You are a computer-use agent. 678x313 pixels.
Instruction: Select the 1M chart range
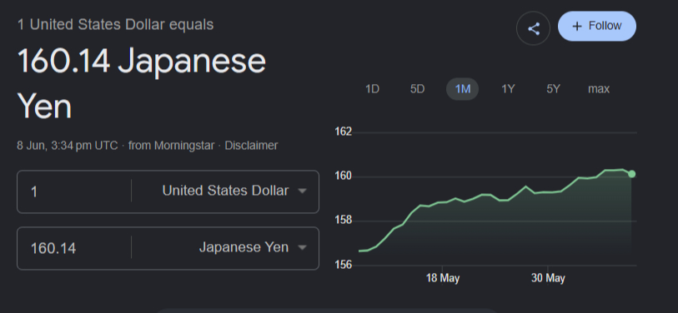click(x=462, y=89)
